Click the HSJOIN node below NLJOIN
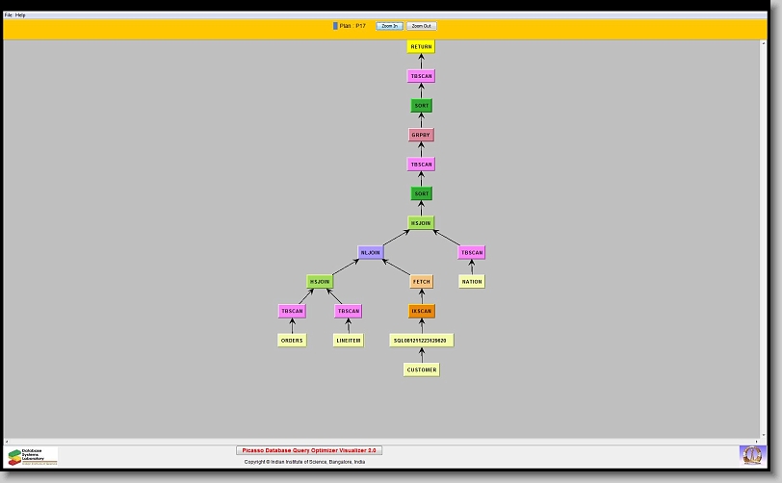The image size is (782, 483). (320, 282)
